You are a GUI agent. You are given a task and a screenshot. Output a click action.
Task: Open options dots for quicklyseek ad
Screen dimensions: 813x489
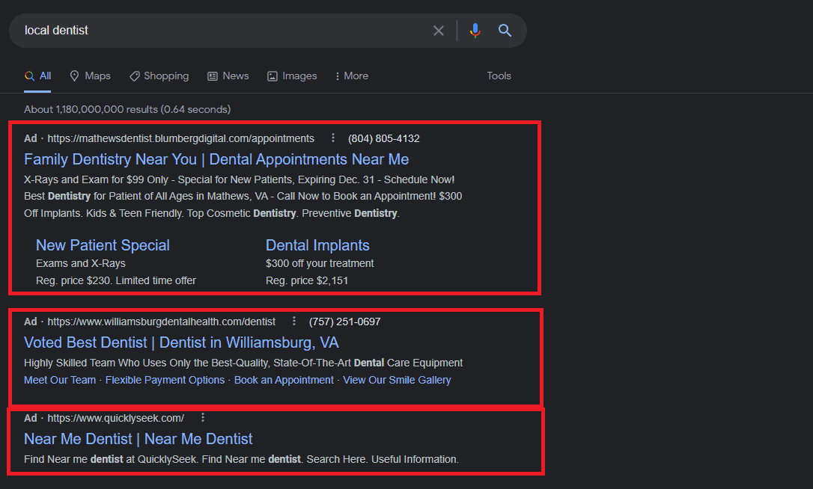[x=203, y=417]
